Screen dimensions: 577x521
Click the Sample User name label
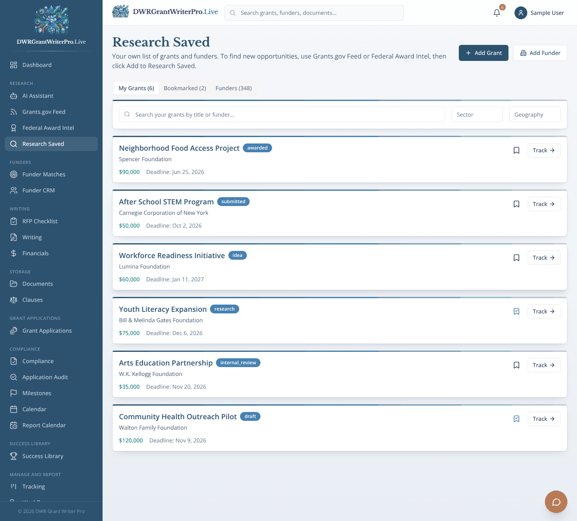(547, 13)
